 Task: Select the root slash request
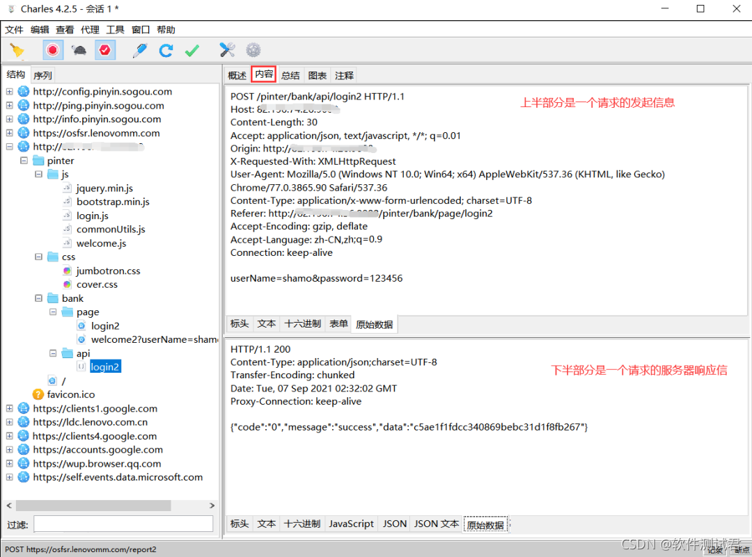click(x=63, y=381)
